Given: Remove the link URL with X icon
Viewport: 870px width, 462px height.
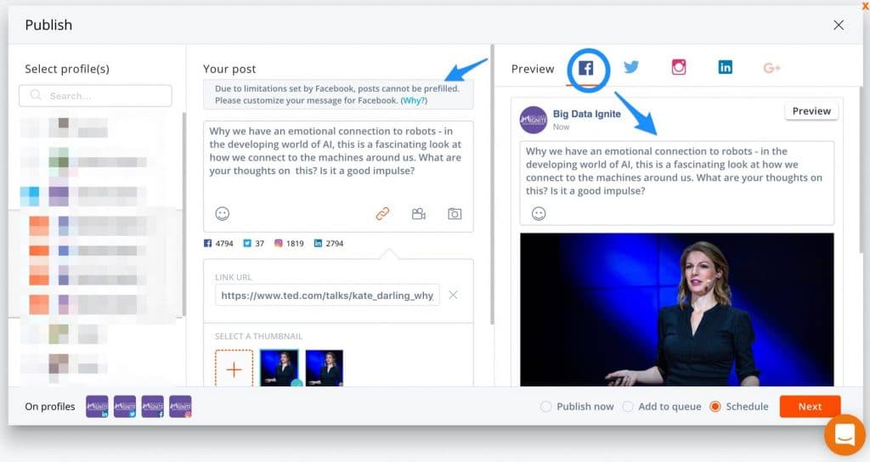Looking at the screenshot, I should 453,295.
